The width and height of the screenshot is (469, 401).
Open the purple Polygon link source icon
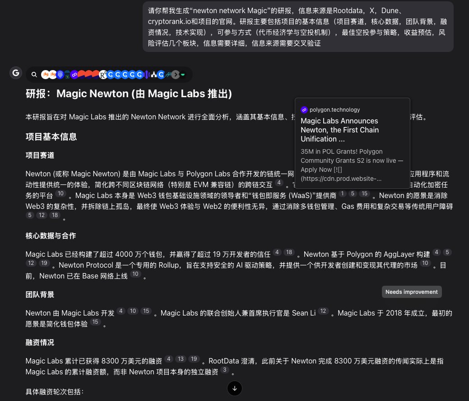74,75
